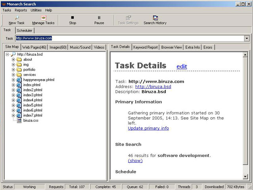Viewport: 253px width, 190px height.
Task: Click the index.phtml page icon
Action: (19, 85)
